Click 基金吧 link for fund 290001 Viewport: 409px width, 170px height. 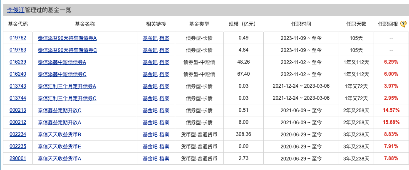click(x=150, y=158)
